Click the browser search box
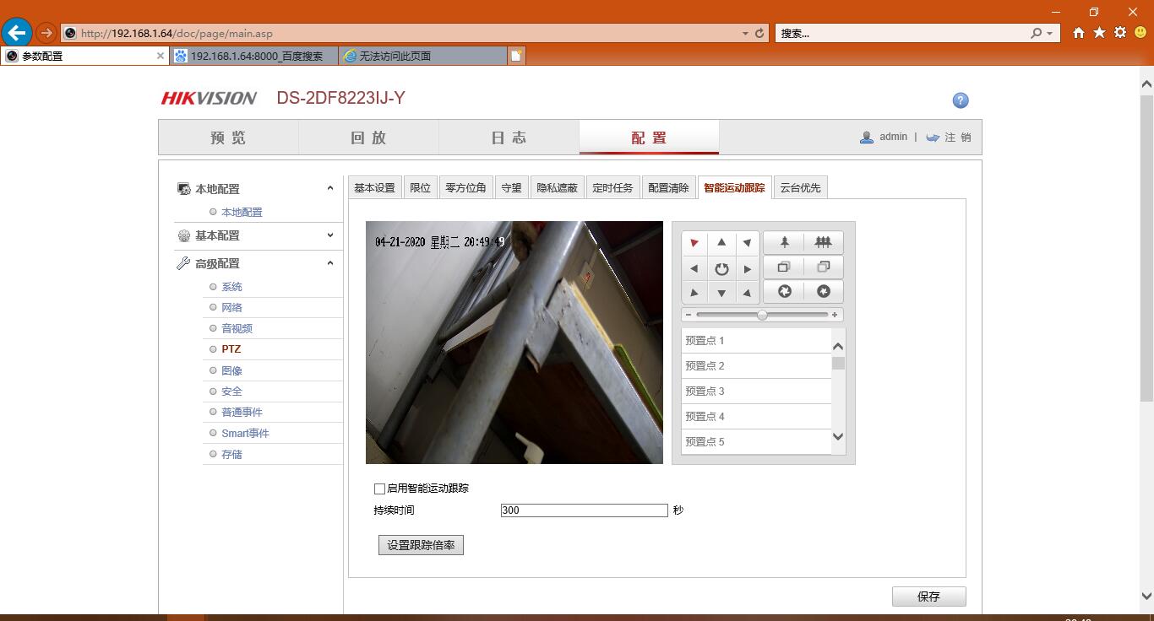The height and width of the screenshot is (621, 1154). 903,33
